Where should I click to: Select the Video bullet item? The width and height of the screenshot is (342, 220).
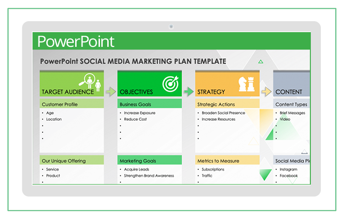pos(285,119)
